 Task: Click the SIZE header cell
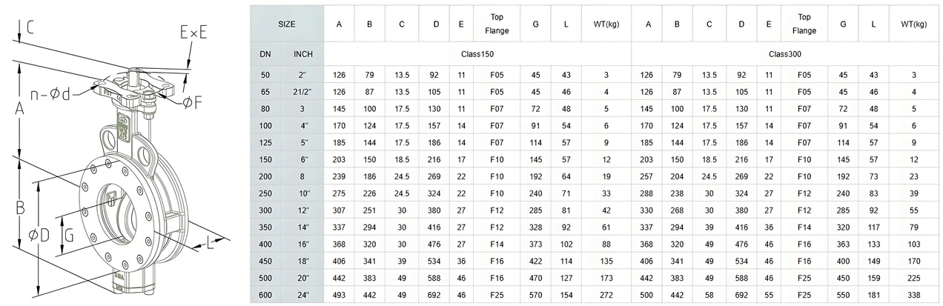(287, 24)
